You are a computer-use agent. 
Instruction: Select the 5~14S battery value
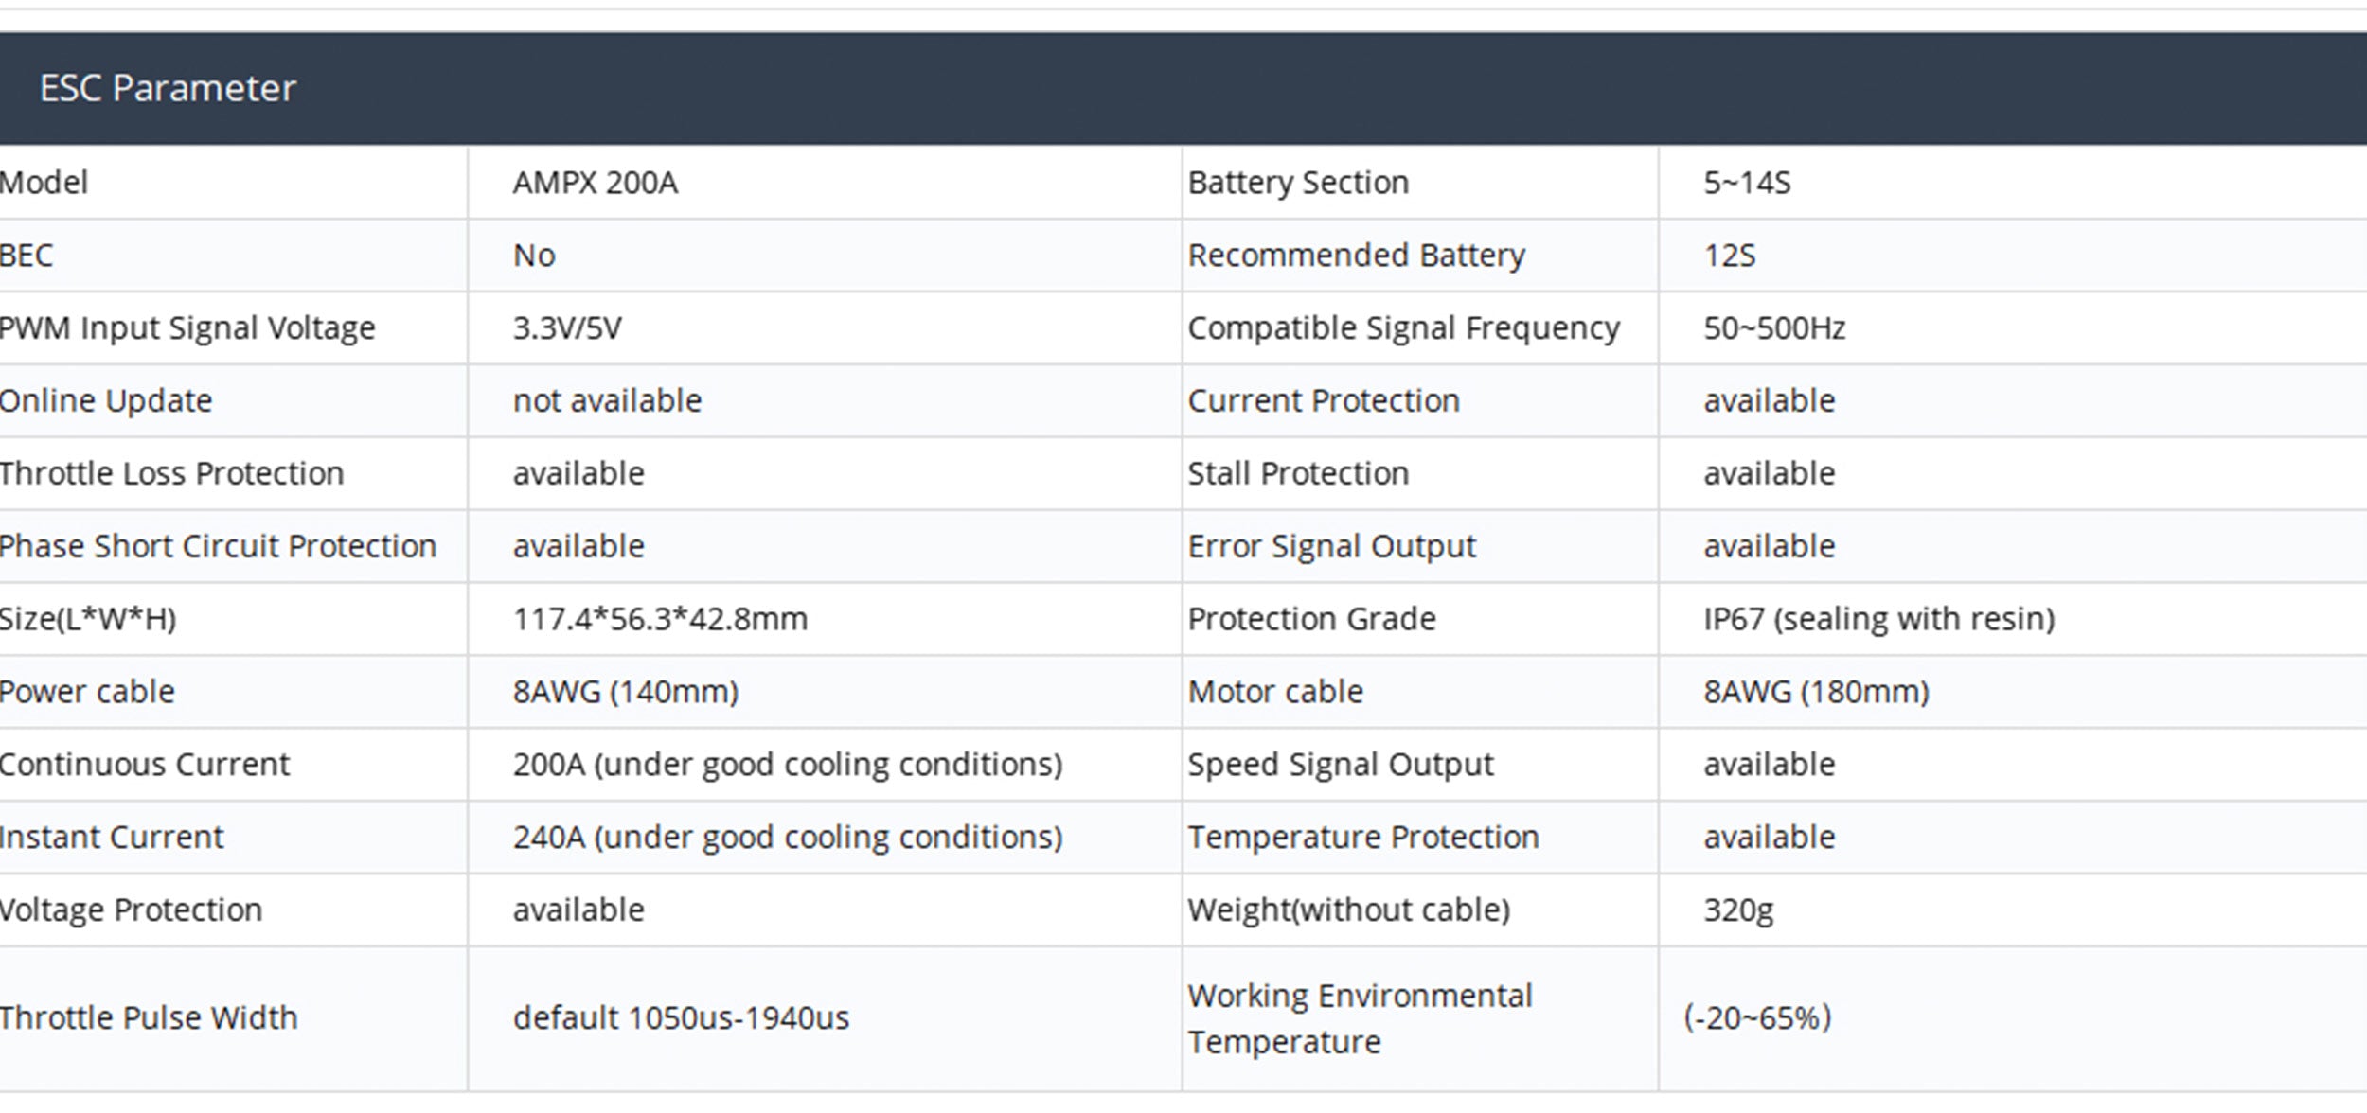pyautogui.click(x=1747, y=183)
